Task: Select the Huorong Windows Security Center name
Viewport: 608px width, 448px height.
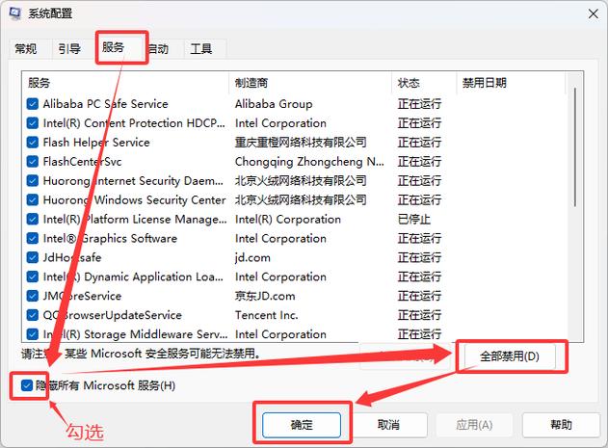Action: (134, 199)
